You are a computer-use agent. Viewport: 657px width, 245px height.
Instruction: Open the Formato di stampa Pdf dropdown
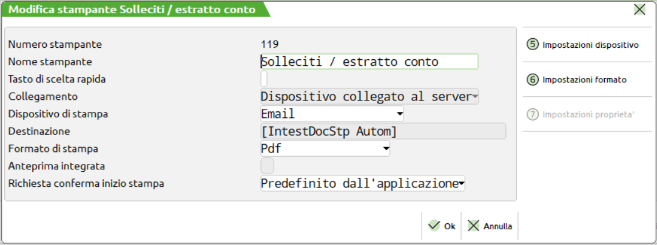pos(385,148)
